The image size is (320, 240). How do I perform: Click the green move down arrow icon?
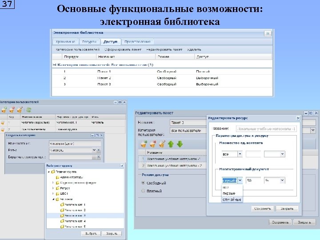point(180,144)
